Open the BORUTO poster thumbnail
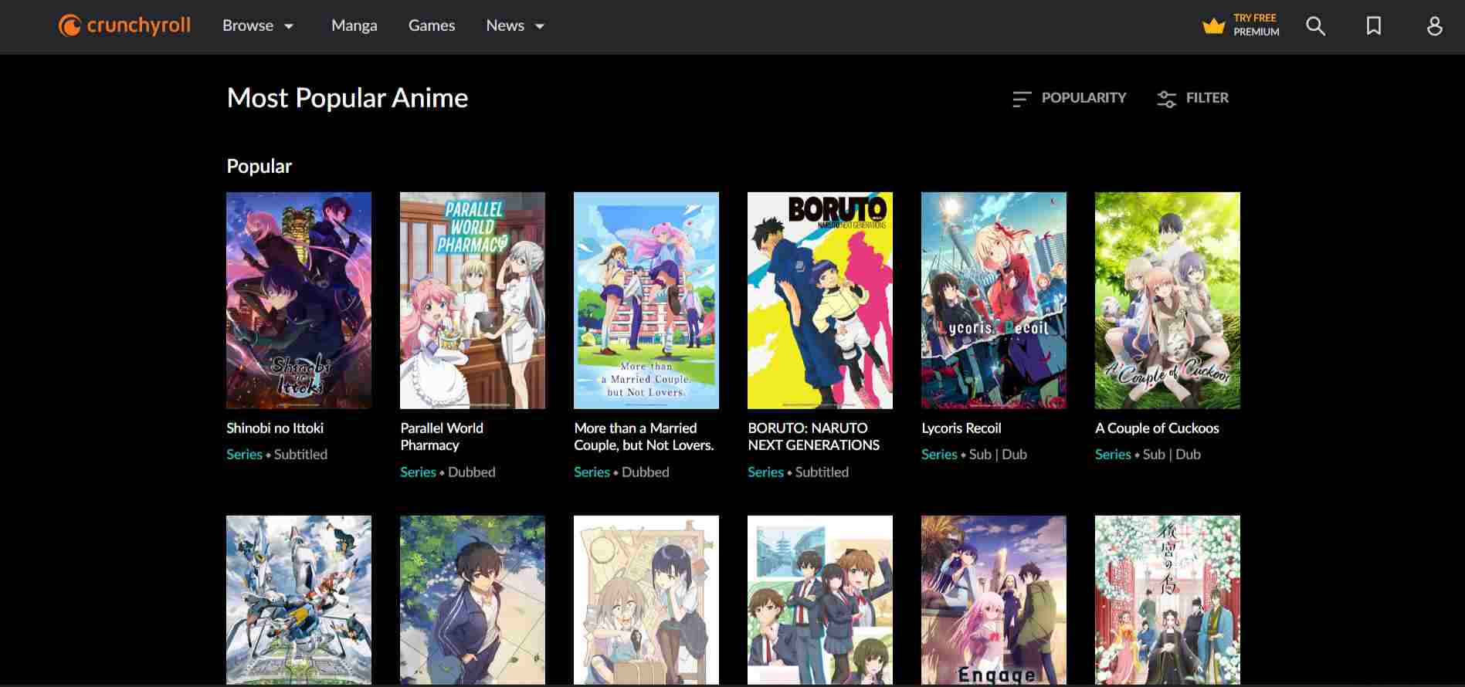 (x=820, y=300)
